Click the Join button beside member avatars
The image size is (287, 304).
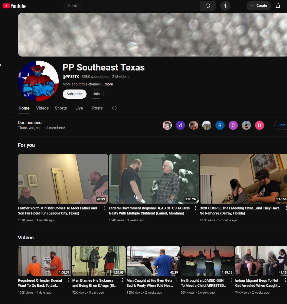(281, 125)
